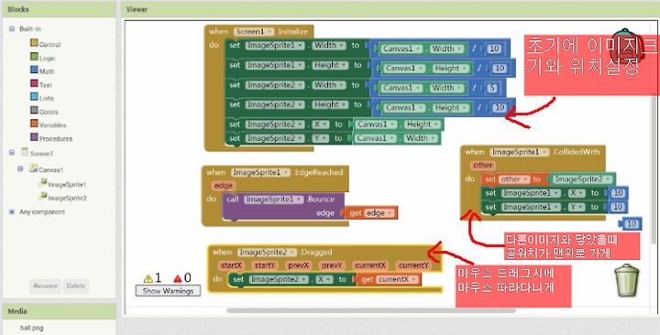Open Screen1 dropdown in Initialize block
660x335 pixels.
pos(254,31)
